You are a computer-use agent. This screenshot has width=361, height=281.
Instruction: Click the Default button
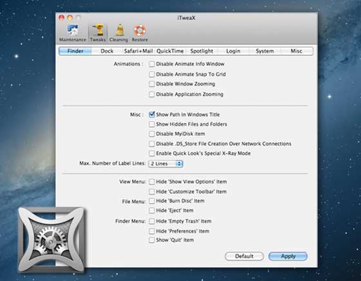244,256
